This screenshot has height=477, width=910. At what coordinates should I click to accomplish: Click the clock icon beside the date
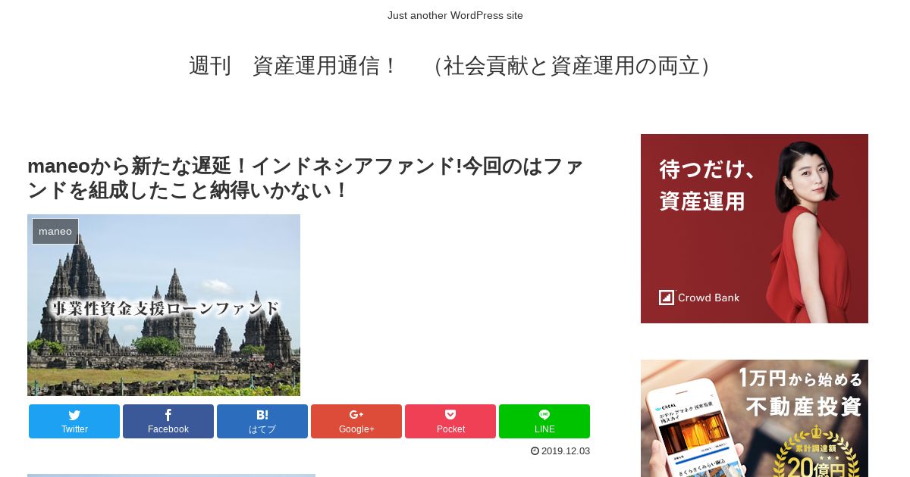coord(535,451)
